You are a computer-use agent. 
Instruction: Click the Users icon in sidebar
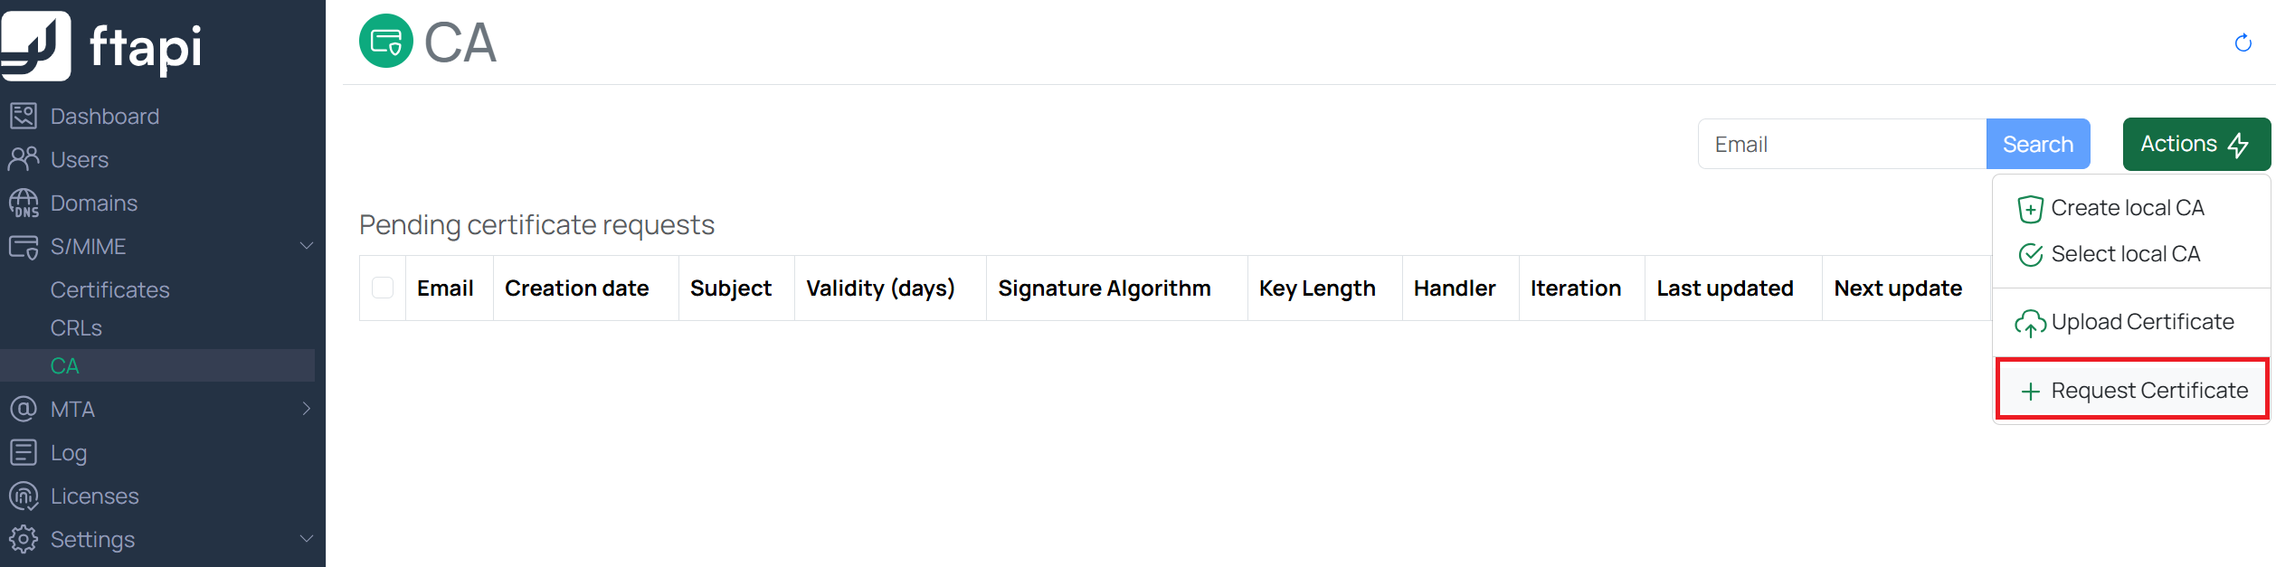pos(24,159)
